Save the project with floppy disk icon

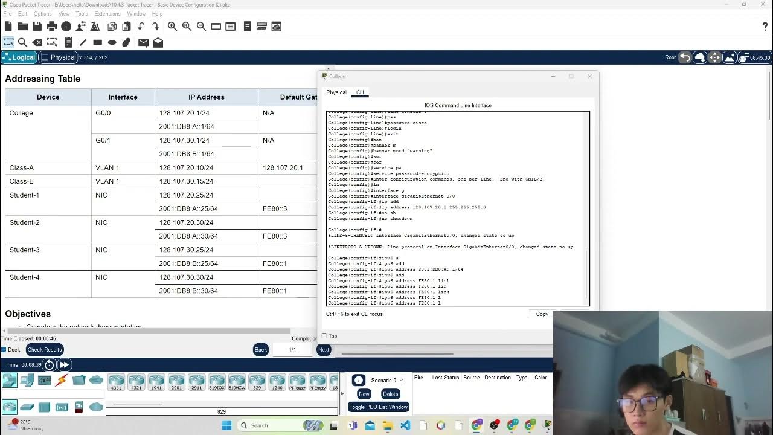pyautogui.click(x=37, y=27)
